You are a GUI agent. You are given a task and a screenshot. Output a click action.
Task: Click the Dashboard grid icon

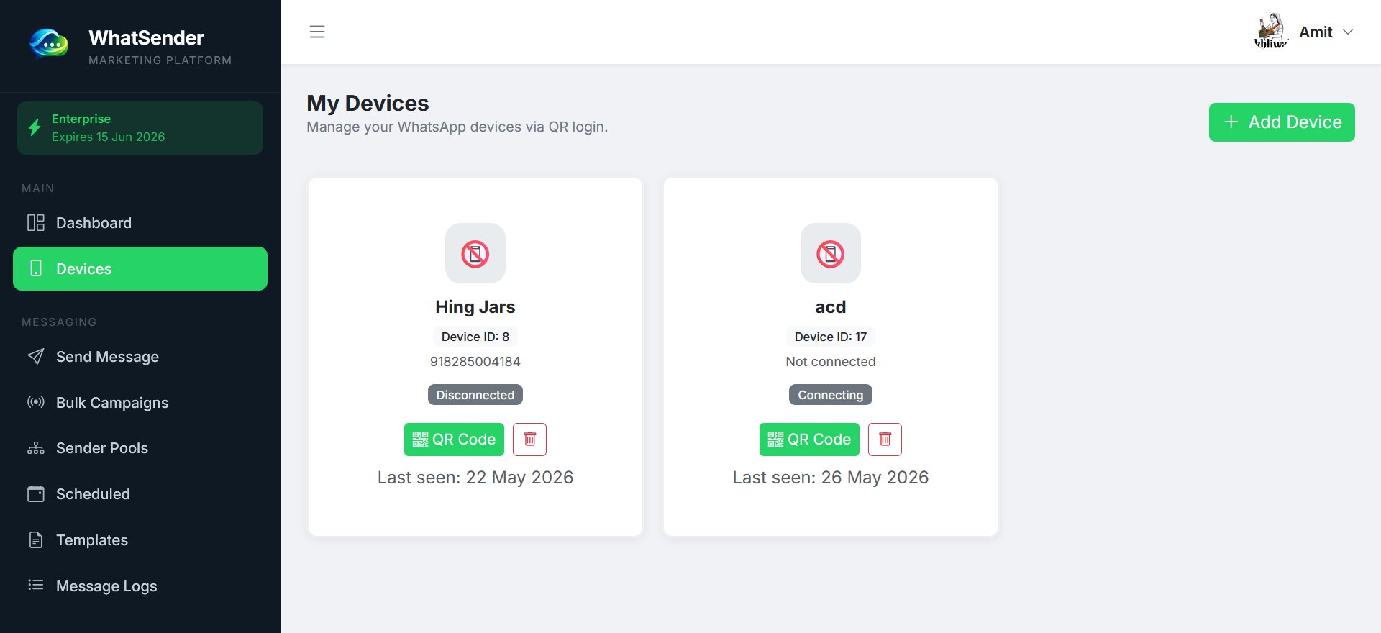point(36,223)
